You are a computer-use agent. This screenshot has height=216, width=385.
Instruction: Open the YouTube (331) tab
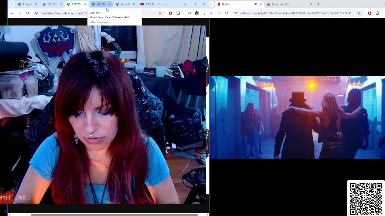(150, 4)
